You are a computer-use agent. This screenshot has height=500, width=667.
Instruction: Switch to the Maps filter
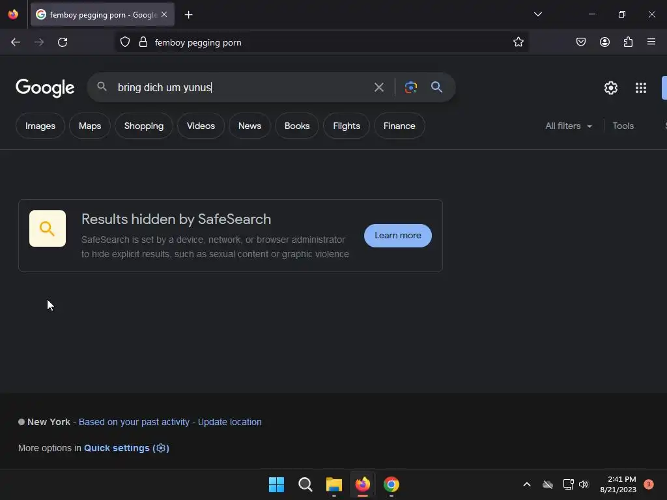click(x=90, y=126)
